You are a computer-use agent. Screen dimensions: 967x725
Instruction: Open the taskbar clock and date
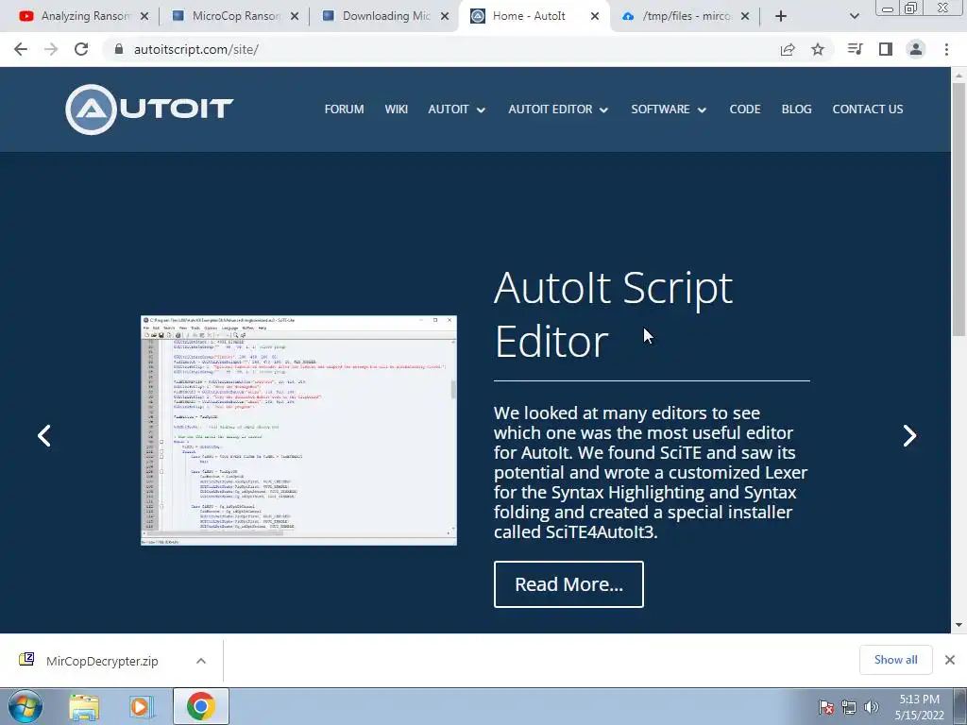tap(919, 707)
